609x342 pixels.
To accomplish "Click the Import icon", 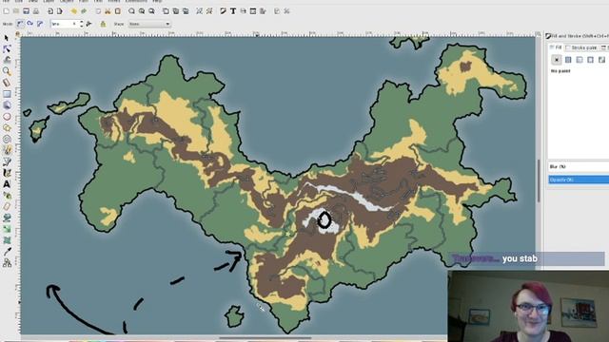I will (50, 11).
